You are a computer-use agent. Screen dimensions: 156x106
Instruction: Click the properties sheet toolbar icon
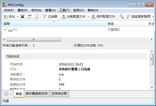29,17
